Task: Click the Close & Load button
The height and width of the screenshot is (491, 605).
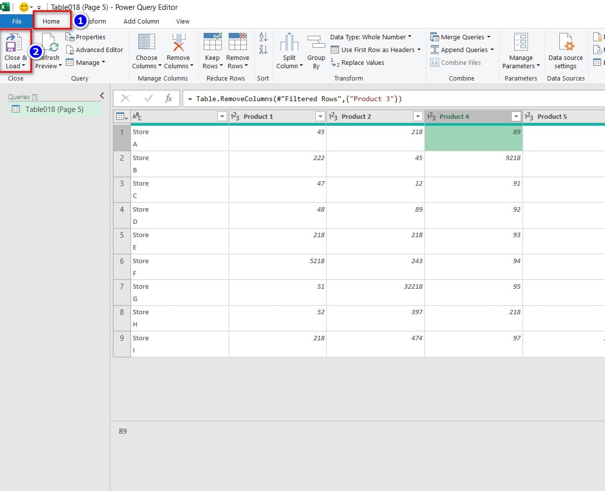Action: point(16,51)
